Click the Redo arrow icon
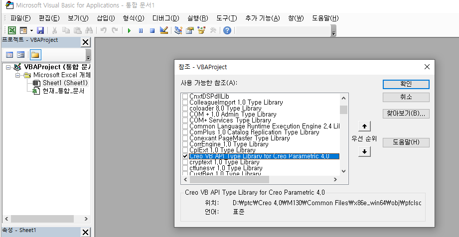This screenshot has height=237, width=459. coord(115,30)
